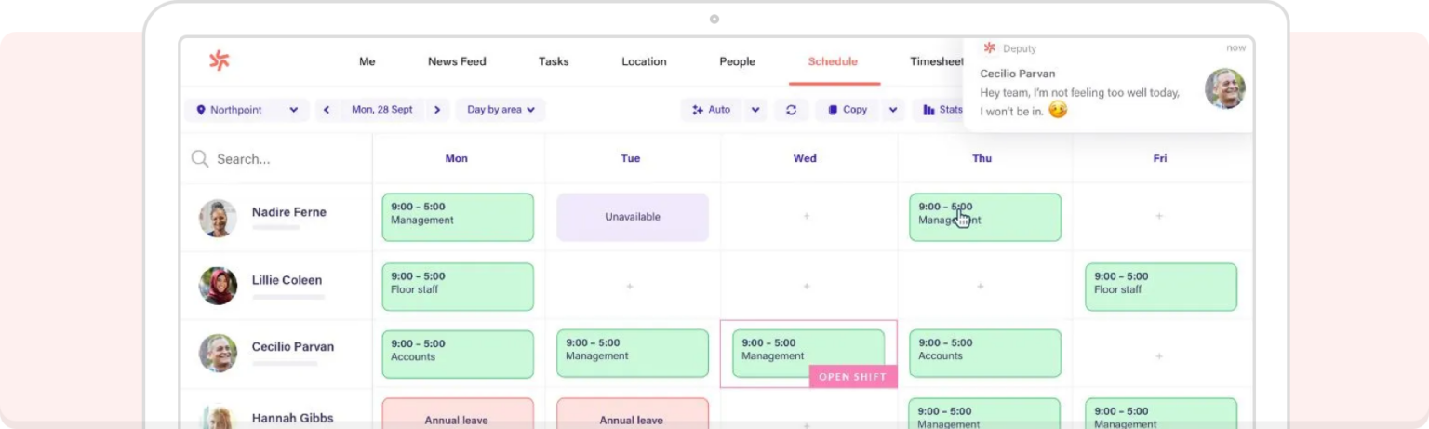Open the Day by area dropdown
The image size is (1429, 429).
(501, 110)
